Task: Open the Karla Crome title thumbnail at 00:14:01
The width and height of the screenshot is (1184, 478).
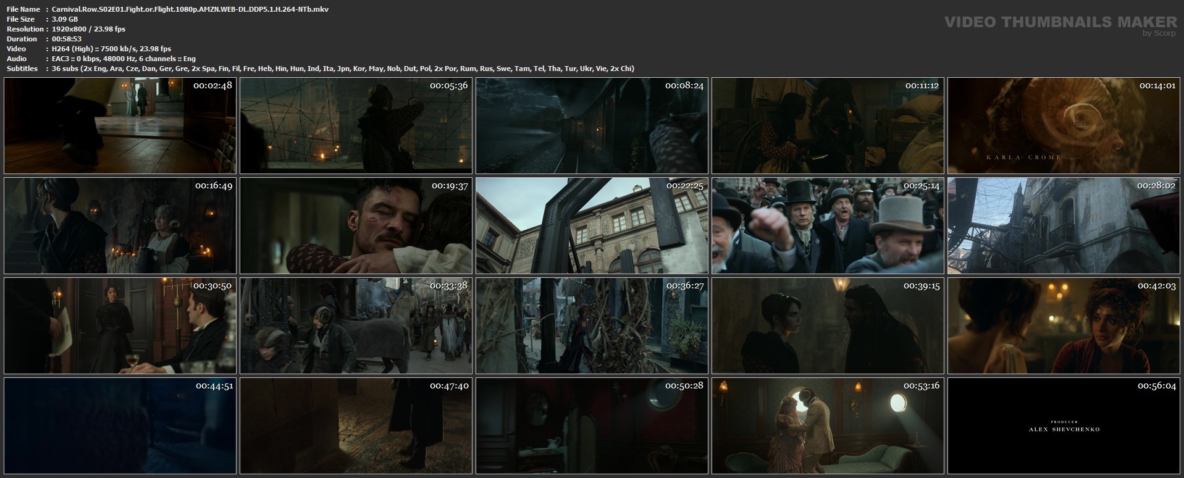Action: point(1064,126)
